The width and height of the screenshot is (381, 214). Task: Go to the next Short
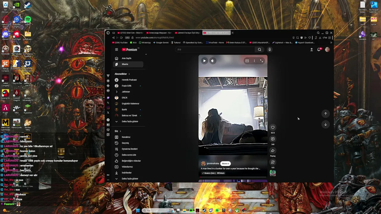click(x=326, y=125)
